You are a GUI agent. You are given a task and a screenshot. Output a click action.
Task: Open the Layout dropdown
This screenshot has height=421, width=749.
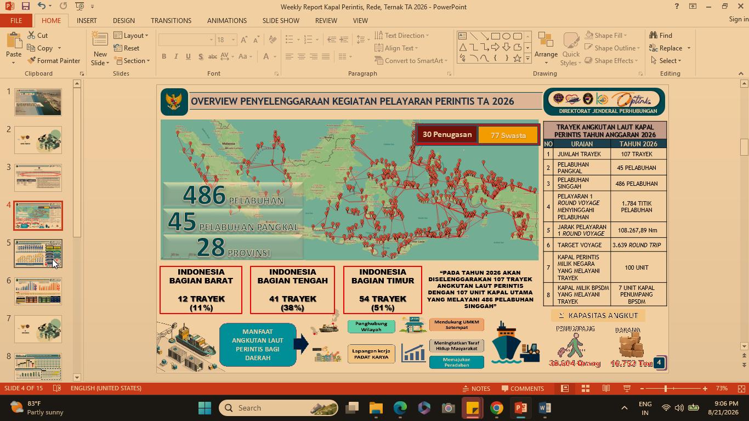pos(132,36)
